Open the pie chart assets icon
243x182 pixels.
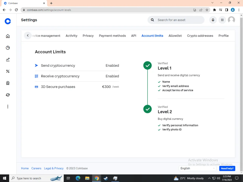8,48
